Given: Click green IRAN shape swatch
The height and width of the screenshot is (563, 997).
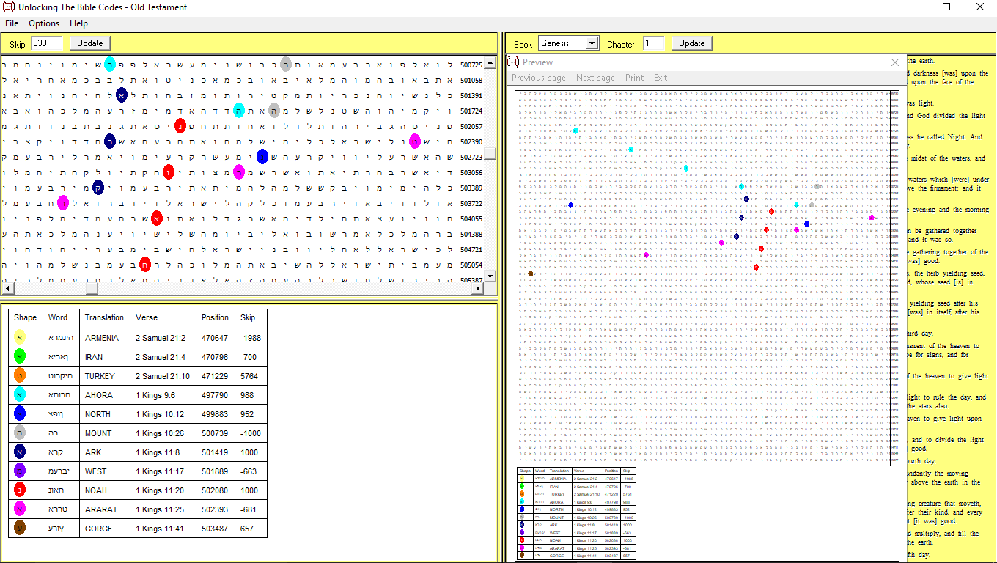Looking at the screenshot, I should [x=20, y=357].
